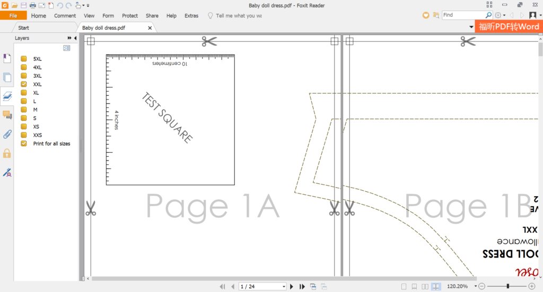The image size is (543, 292).
Task: Open the Comment ribbon tab
Action: (65, 16)
